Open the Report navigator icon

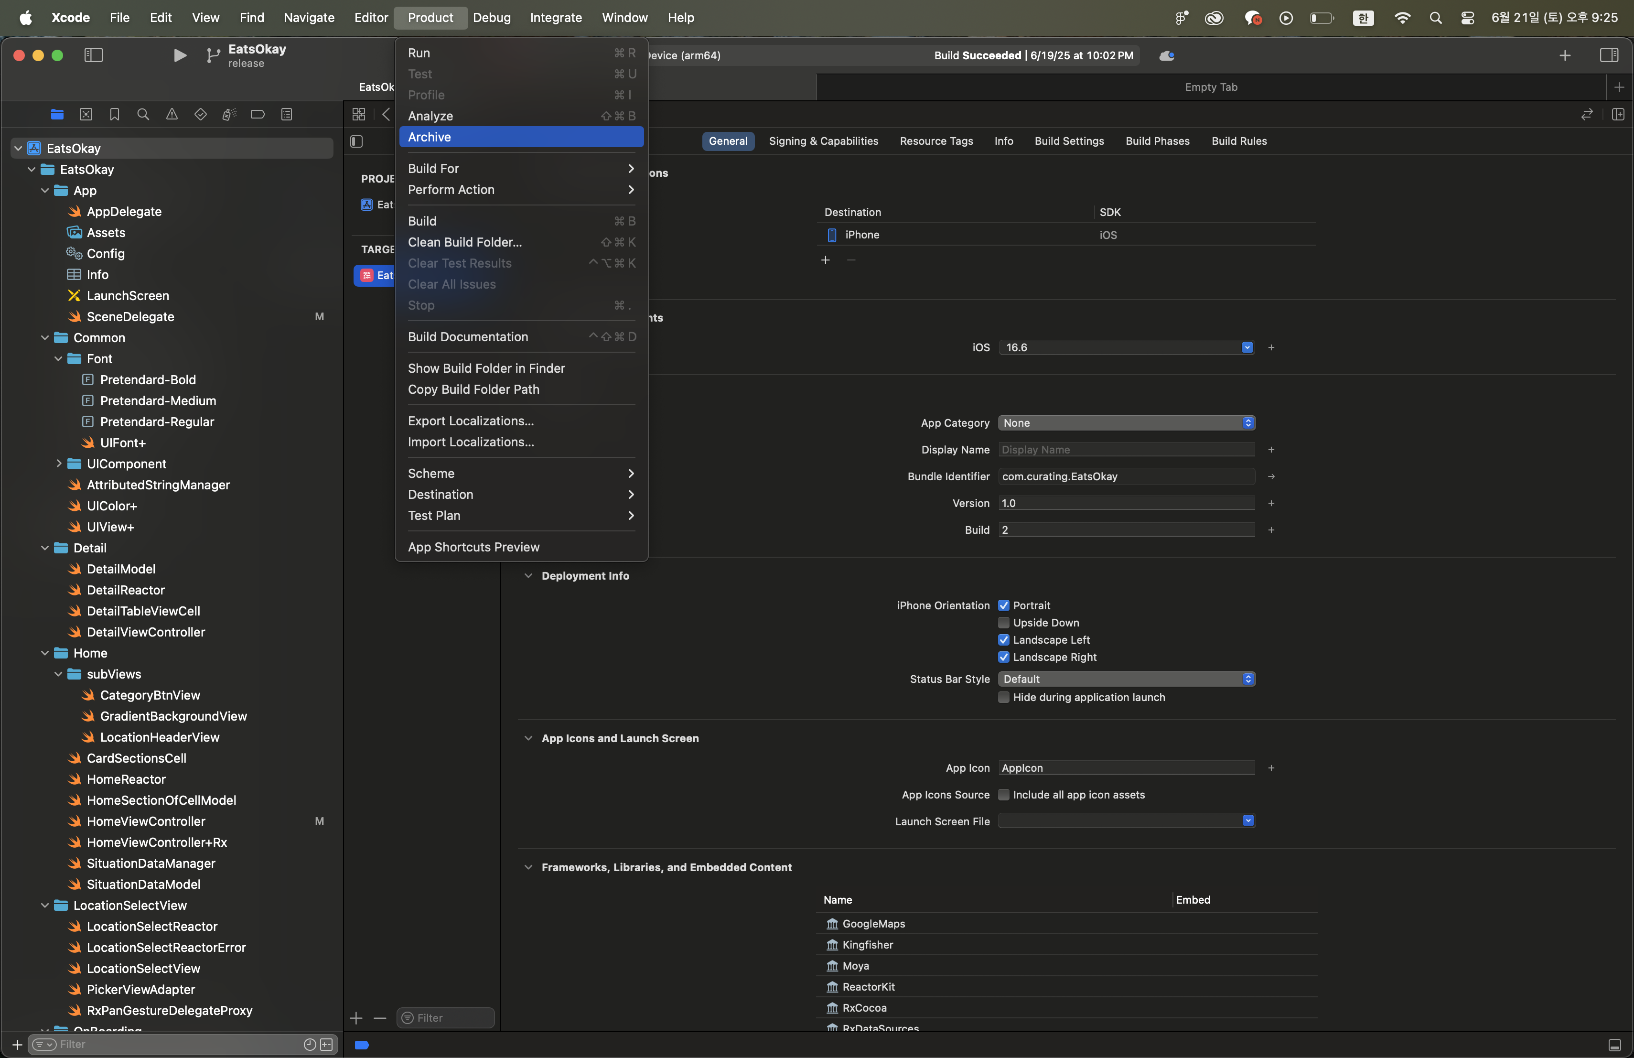point(287,114)
